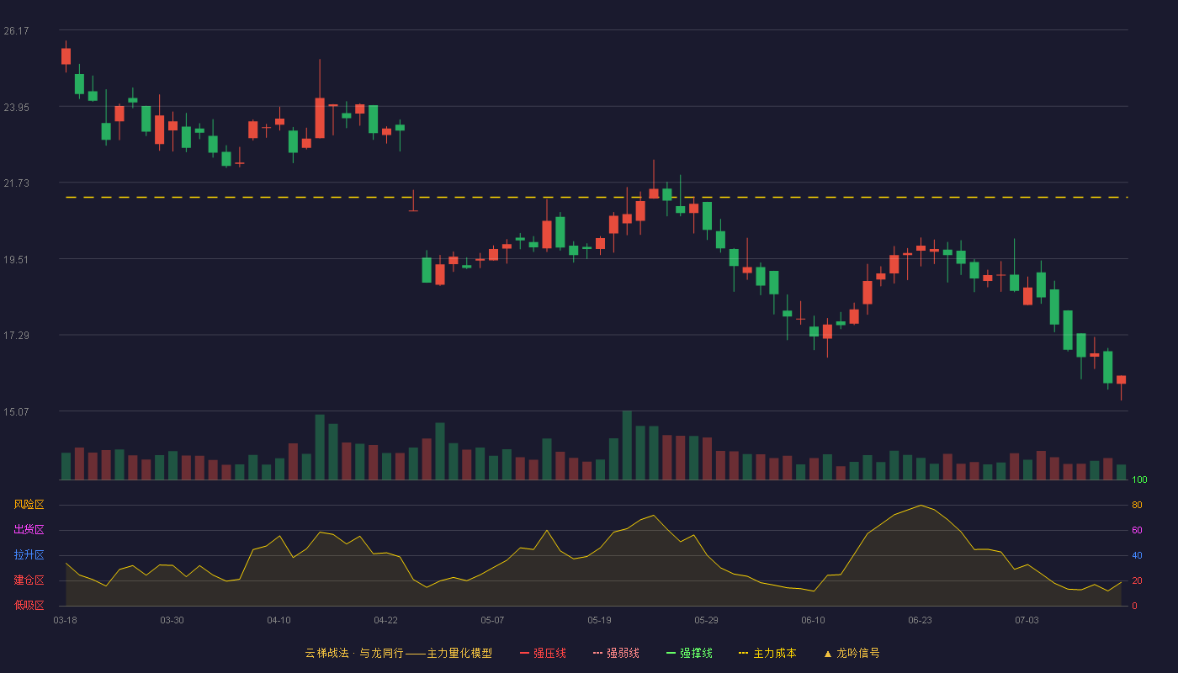1178x673 pixels.
Task: Click the green 100 indicator axis value
Action: 1139,480
